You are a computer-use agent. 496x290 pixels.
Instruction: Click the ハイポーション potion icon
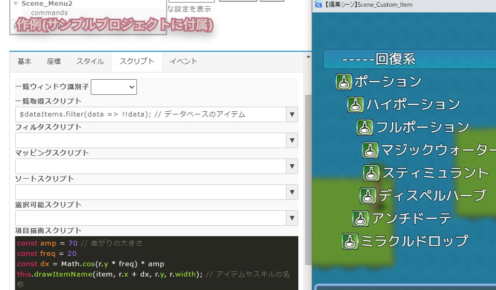pyautogui.click(x=355, y=105)
